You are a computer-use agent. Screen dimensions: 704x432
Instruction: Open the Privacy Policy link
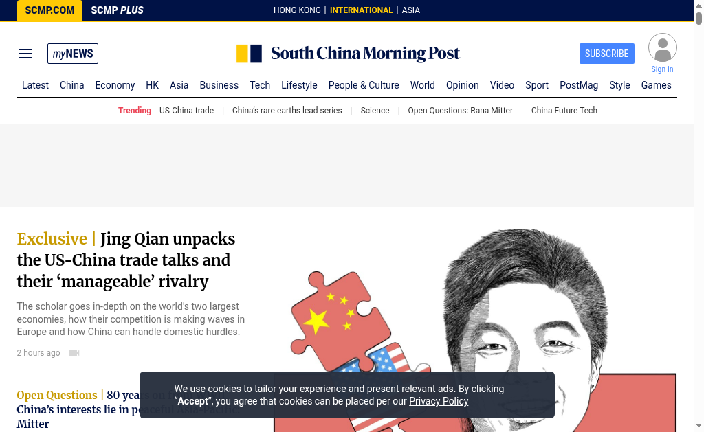(x=438, y=401)
